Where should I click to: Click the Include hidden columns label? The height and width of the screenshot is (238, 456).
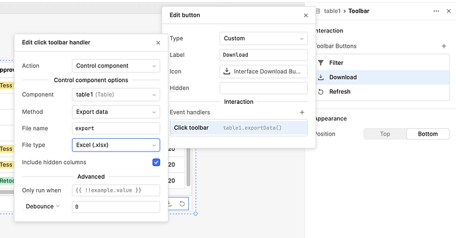(54, 163)
